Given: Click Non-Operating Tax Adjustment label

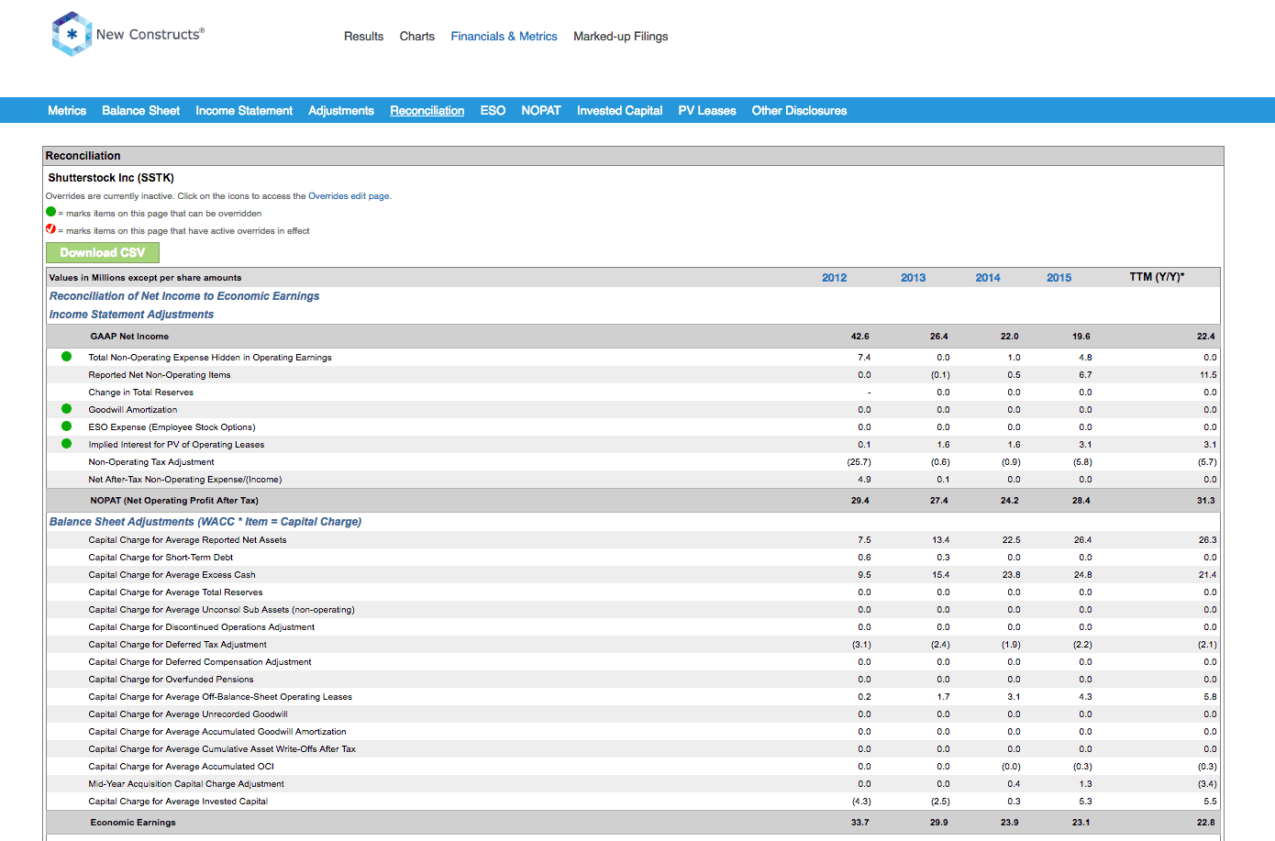Looking at the screenshot, I should 151,462.
